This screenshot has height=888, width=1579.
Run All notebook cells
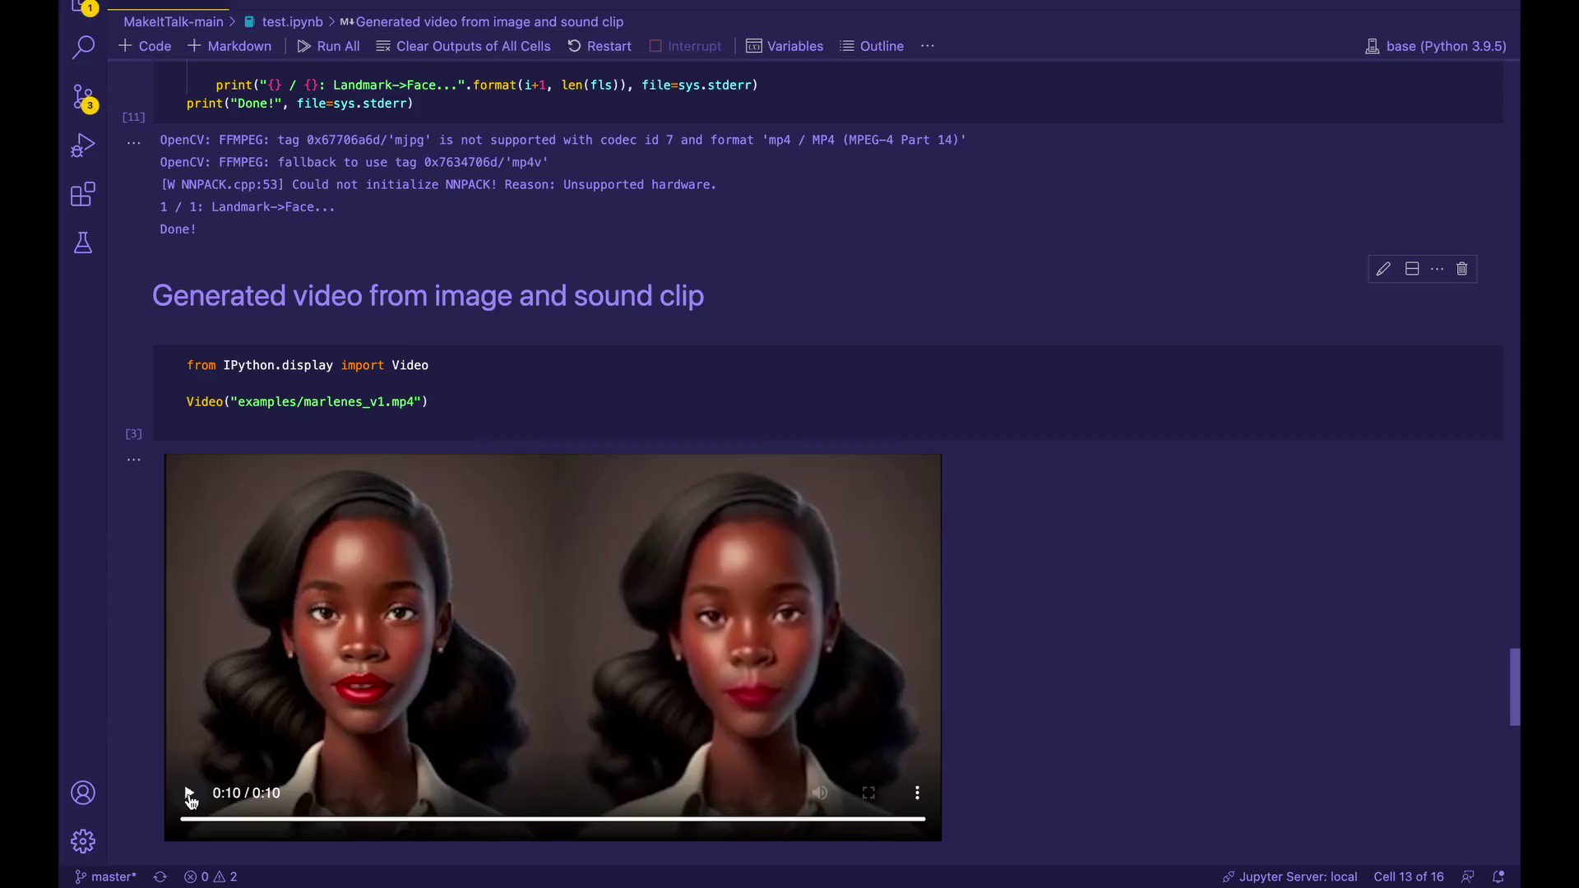(x=328, y=46)
